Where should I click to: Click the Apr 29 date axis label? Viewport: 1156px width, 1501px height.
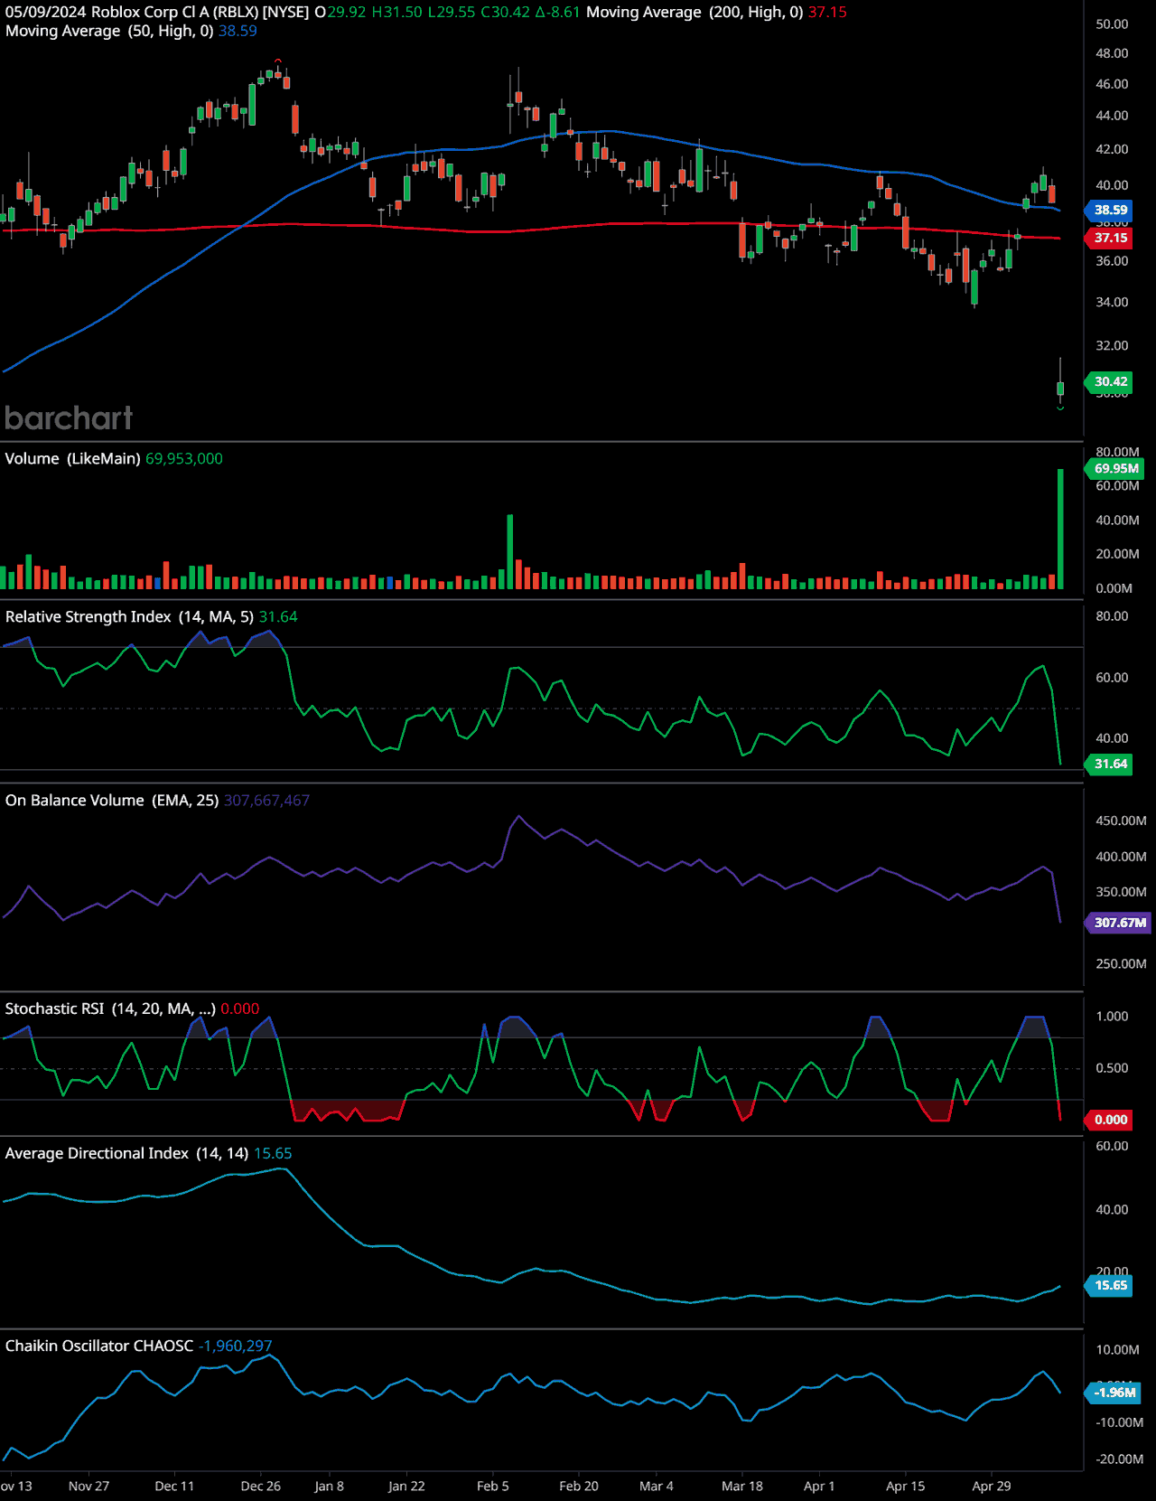click(991, 1486)
